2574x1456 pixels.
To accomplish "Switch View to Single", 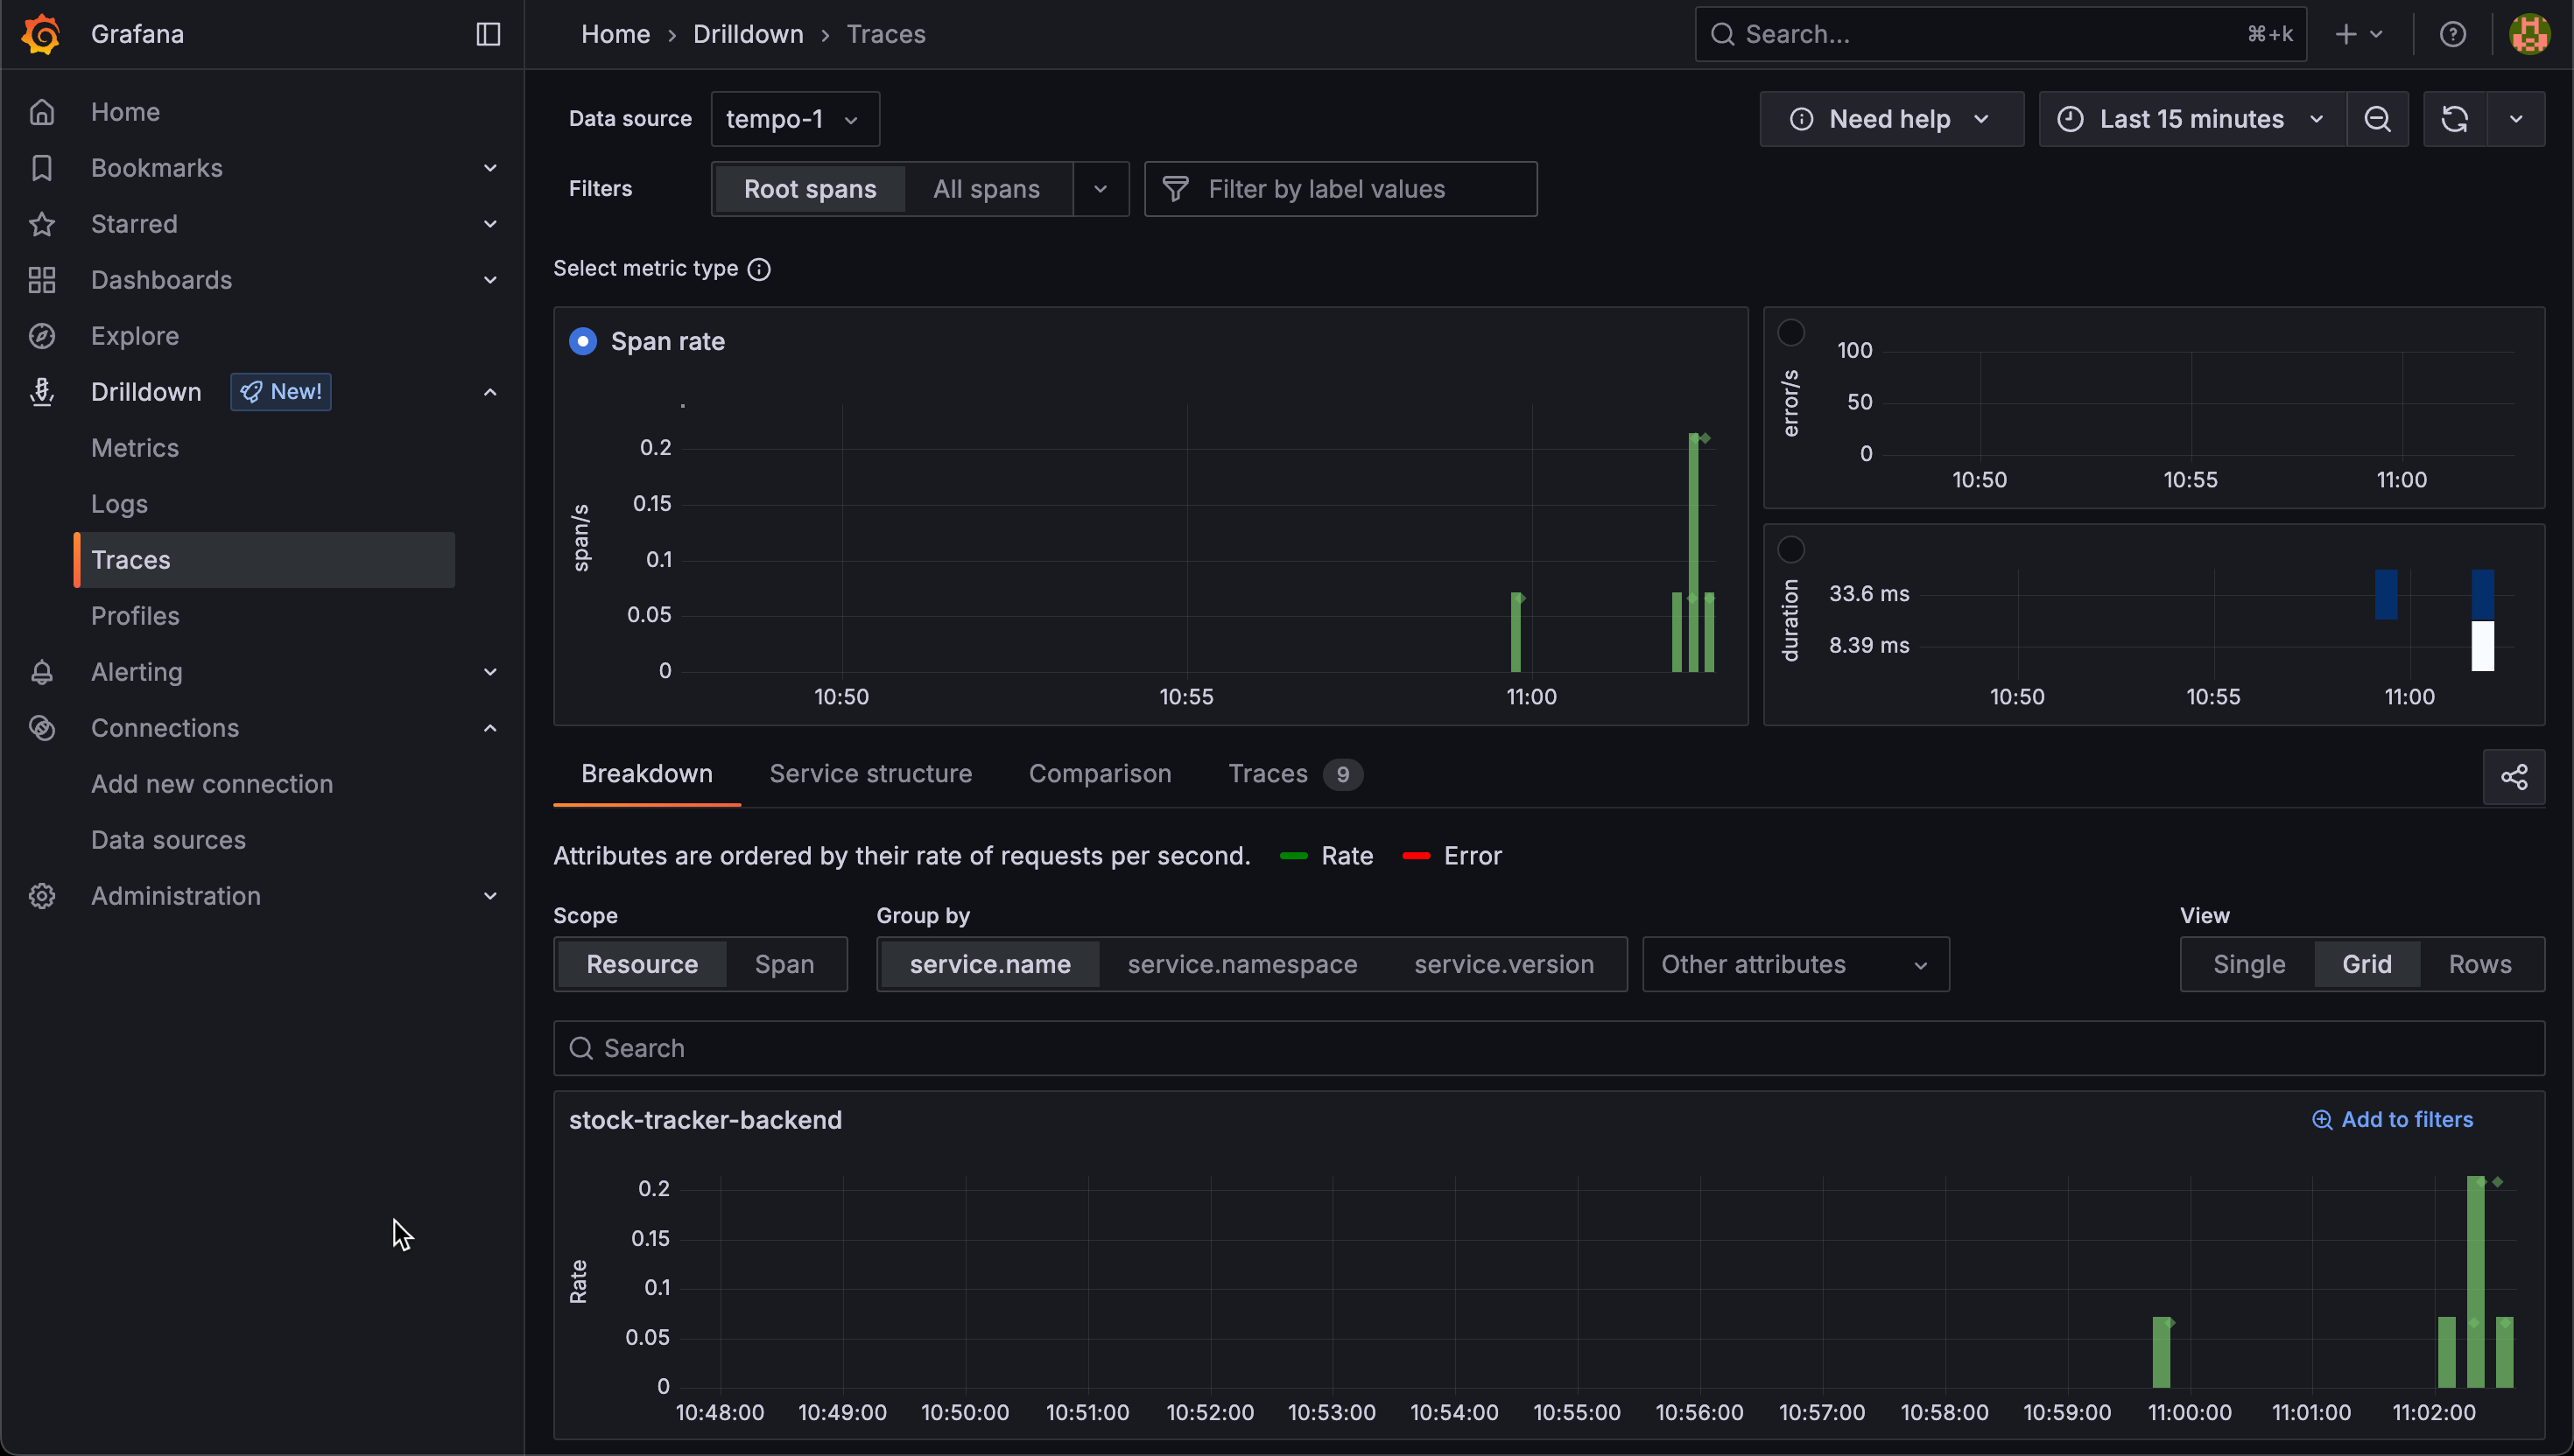I will pos(2249,964).
